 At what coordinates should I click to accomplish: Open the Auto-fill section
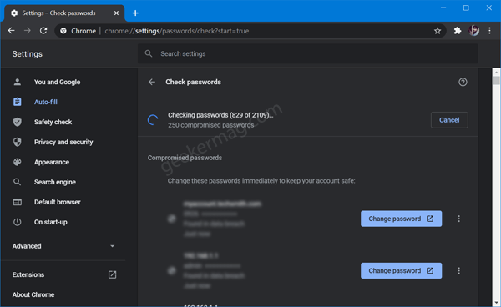(46, 102)
